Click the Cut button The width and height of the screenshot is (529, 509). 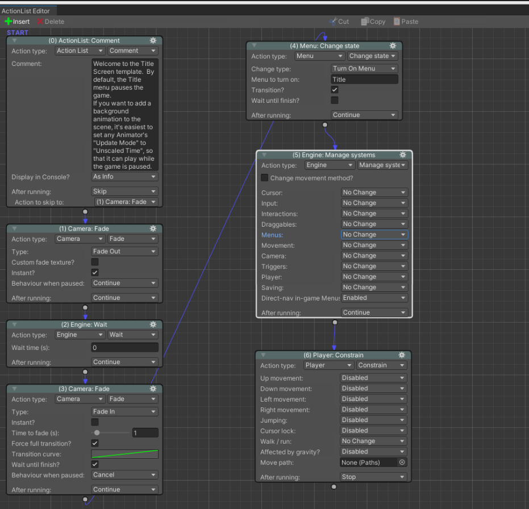point(339,22)
